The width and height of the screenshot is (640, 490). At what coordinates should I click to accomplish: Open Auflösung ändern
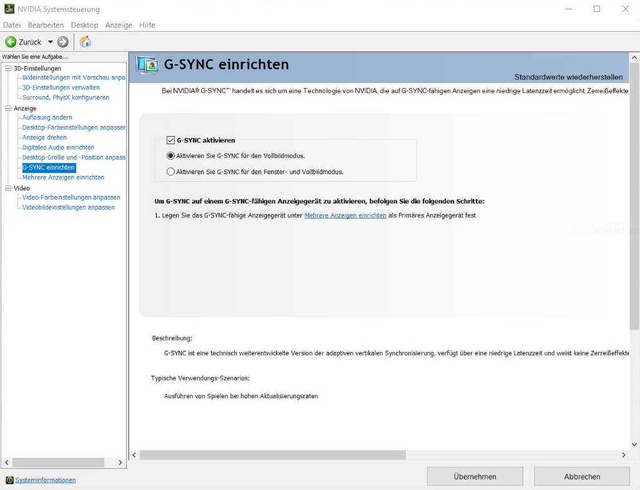[47, 117]
